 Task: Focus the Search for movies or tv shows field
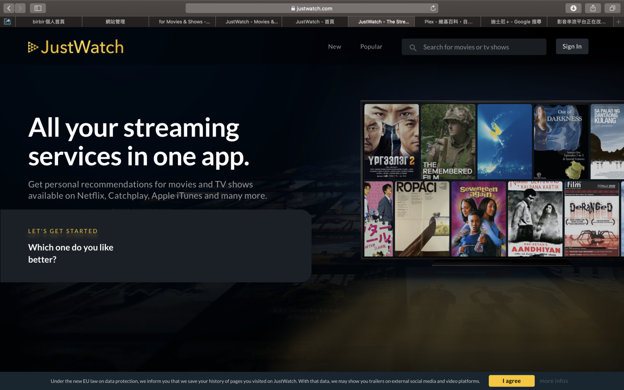point(474,47)
